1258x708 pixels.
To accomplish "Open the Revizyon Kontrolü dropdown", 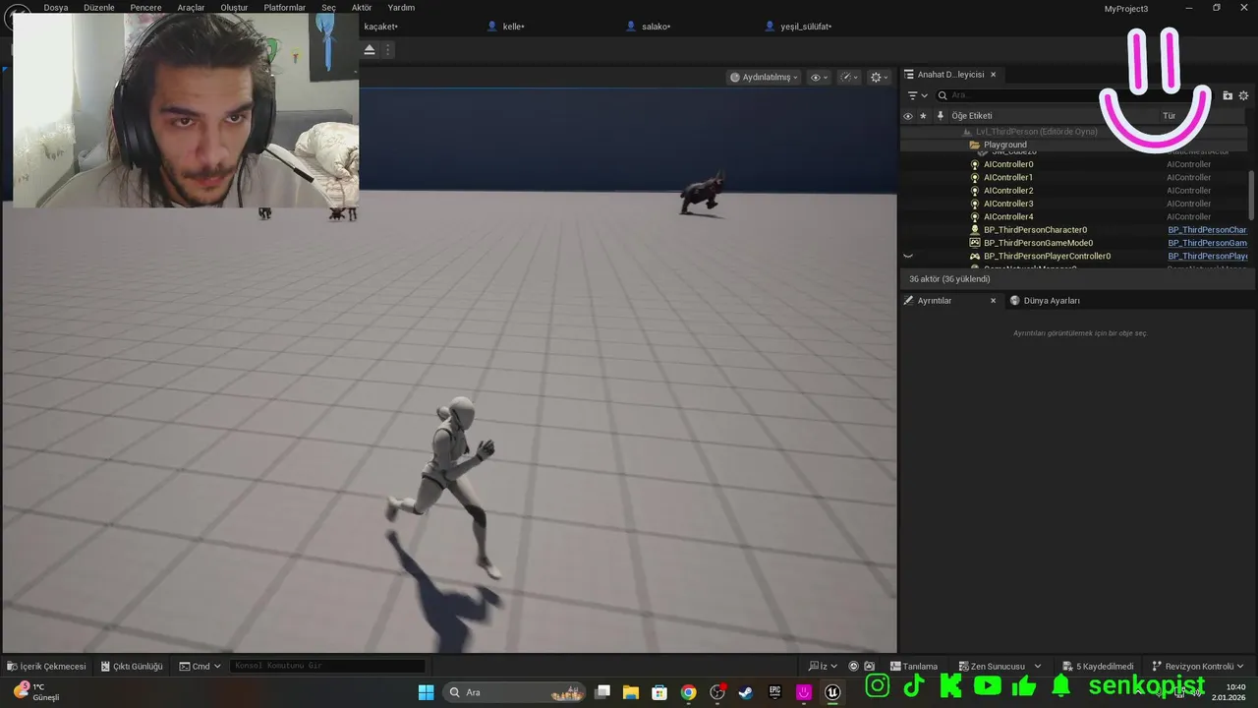I will tap(1198, 666).
